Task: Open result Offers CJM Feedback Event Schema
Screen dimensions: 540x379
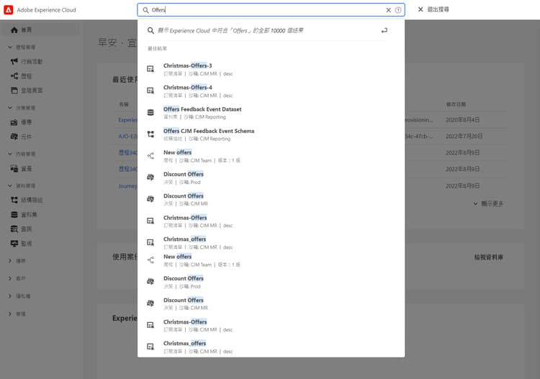Action: point(271,134)
